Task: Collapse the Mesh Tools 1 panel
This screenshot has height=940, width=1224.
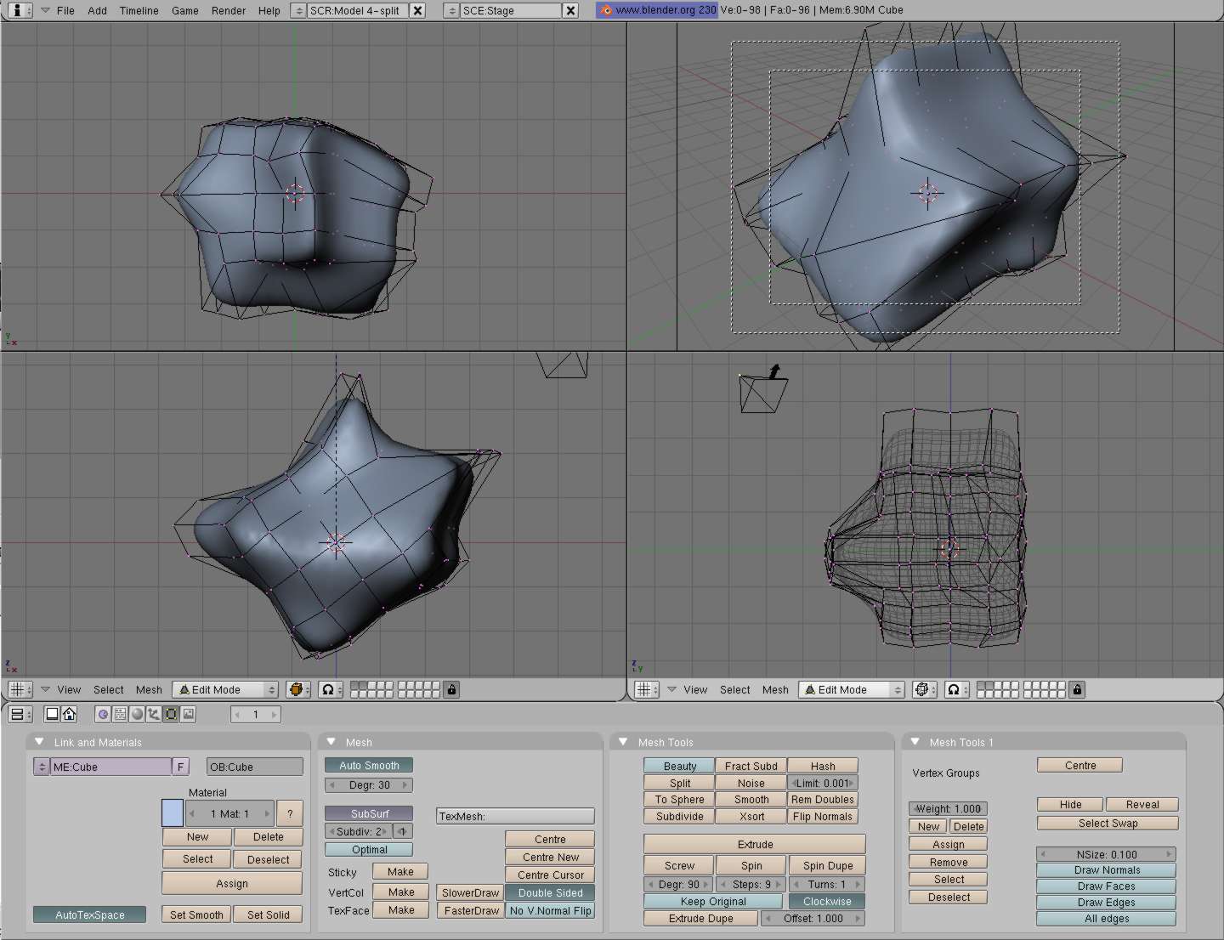Action: [x=915, y=741]
